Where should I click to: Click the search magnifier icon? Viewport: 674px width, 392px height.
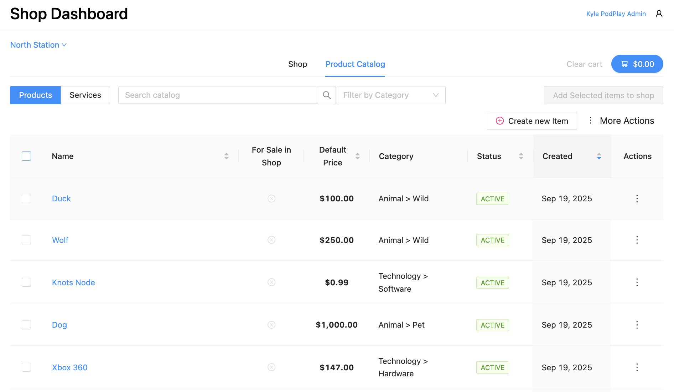[327, 95]
